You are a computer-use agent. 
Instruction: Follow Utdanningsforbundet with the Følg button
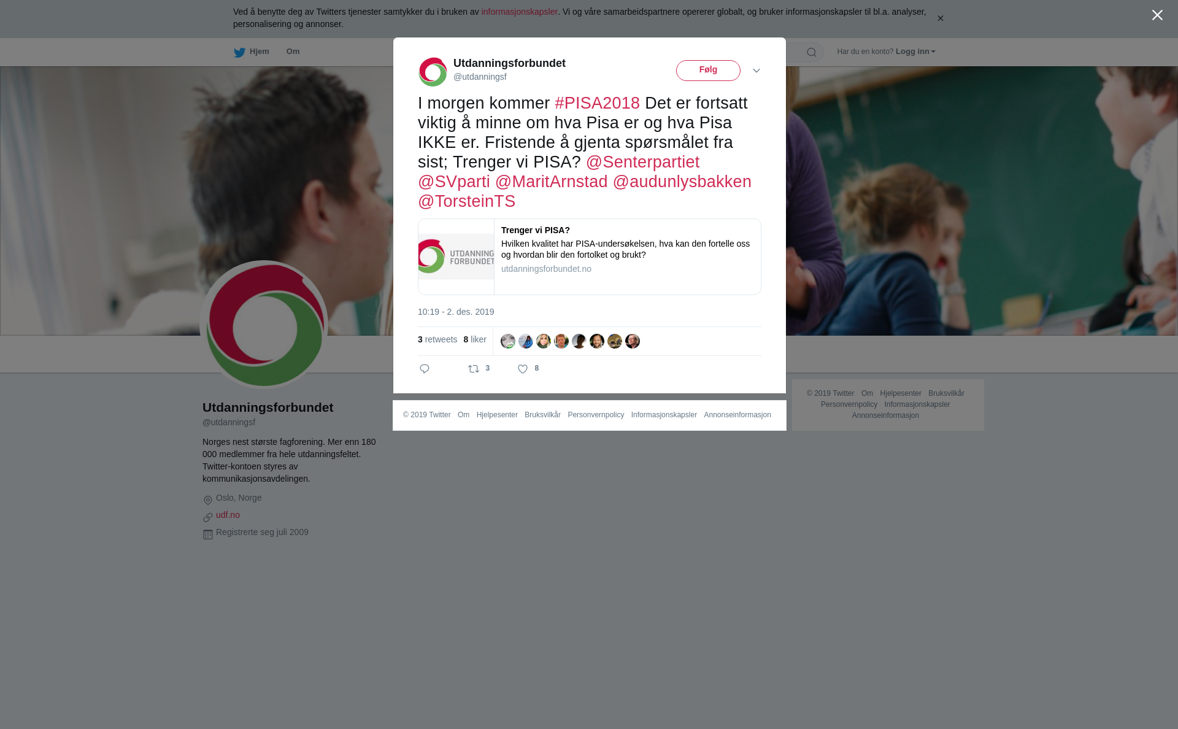708,71
